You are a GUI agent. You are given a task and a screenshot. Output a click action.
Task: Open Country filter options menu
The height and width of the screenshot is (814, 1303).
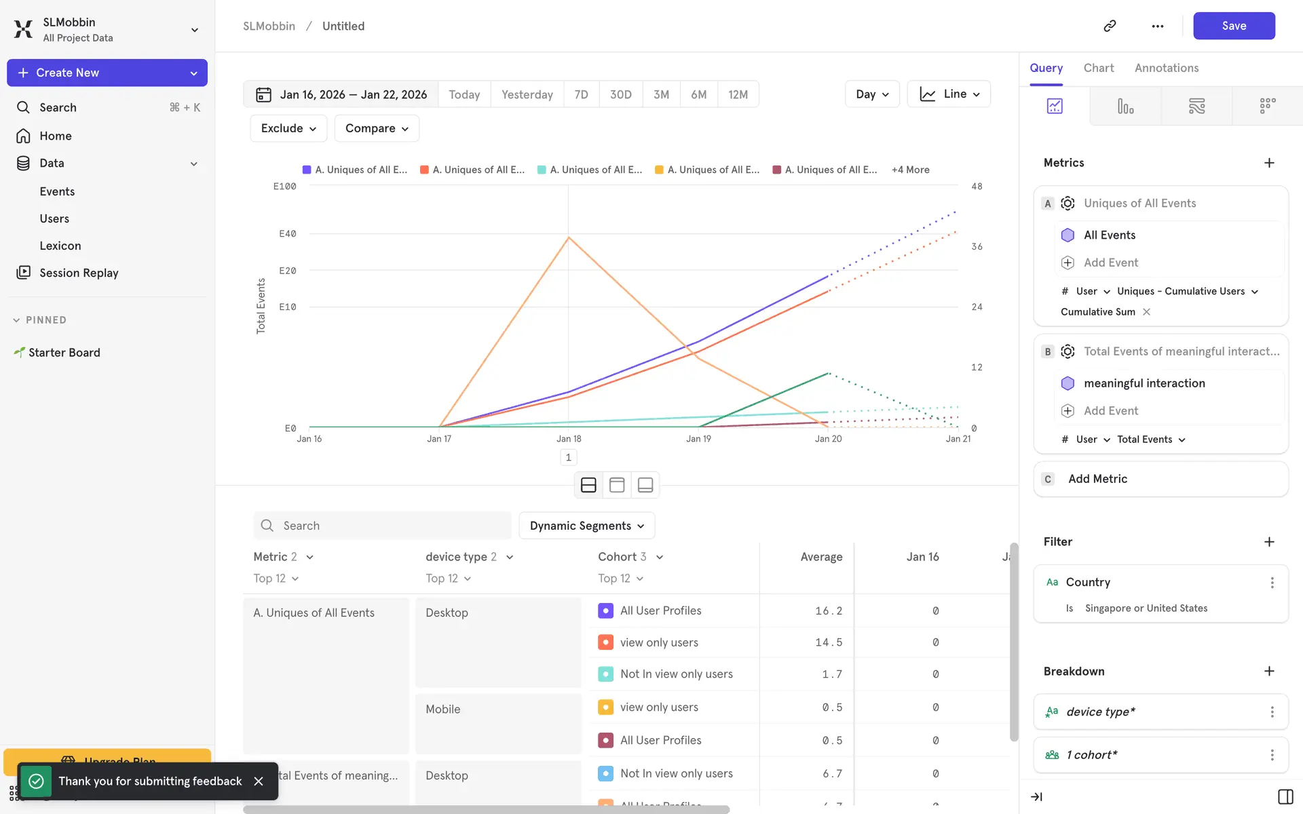click(x=1272, y=582)
